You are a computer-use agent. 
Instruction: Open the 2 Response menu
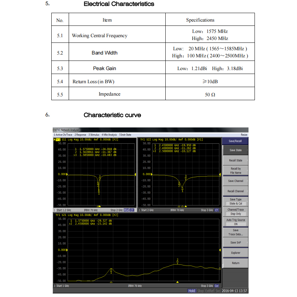(80, 135)
